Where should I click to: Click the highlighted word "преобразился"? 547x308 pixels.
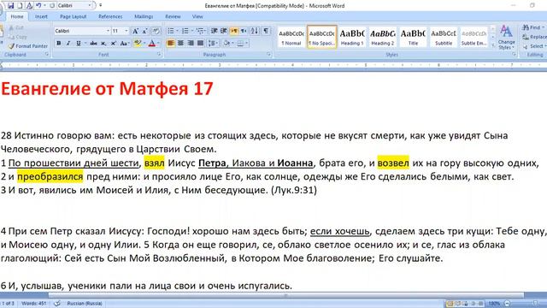click(x=50, y=177)
